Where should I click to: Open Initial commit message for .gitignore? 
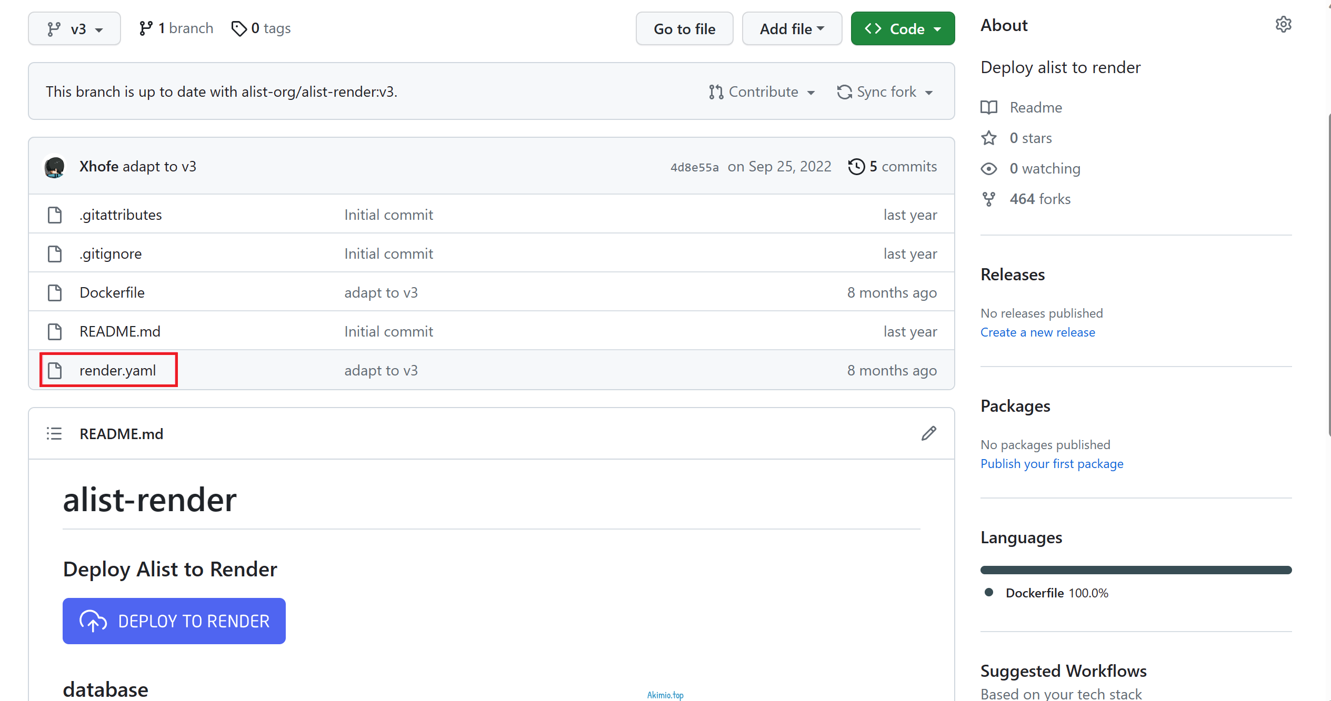click(389, 254)
